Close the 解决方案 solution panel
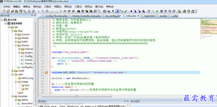This screenshot has height=107, width=217. tap(35, 15)
